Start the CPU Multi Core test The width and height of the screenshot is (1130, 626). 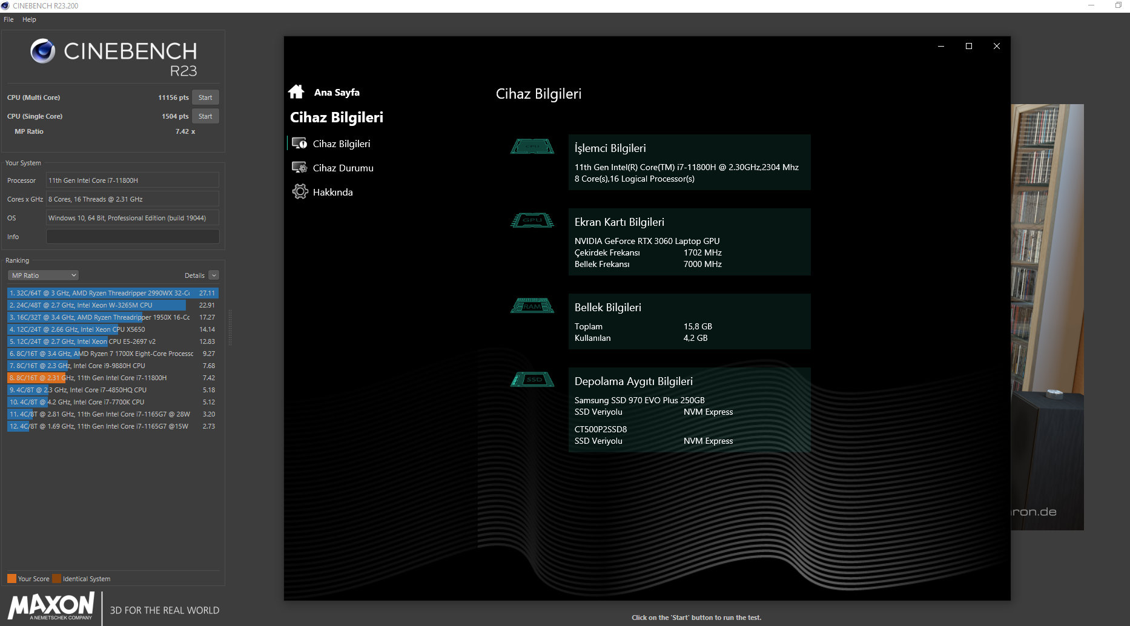[x=205, y=97]
